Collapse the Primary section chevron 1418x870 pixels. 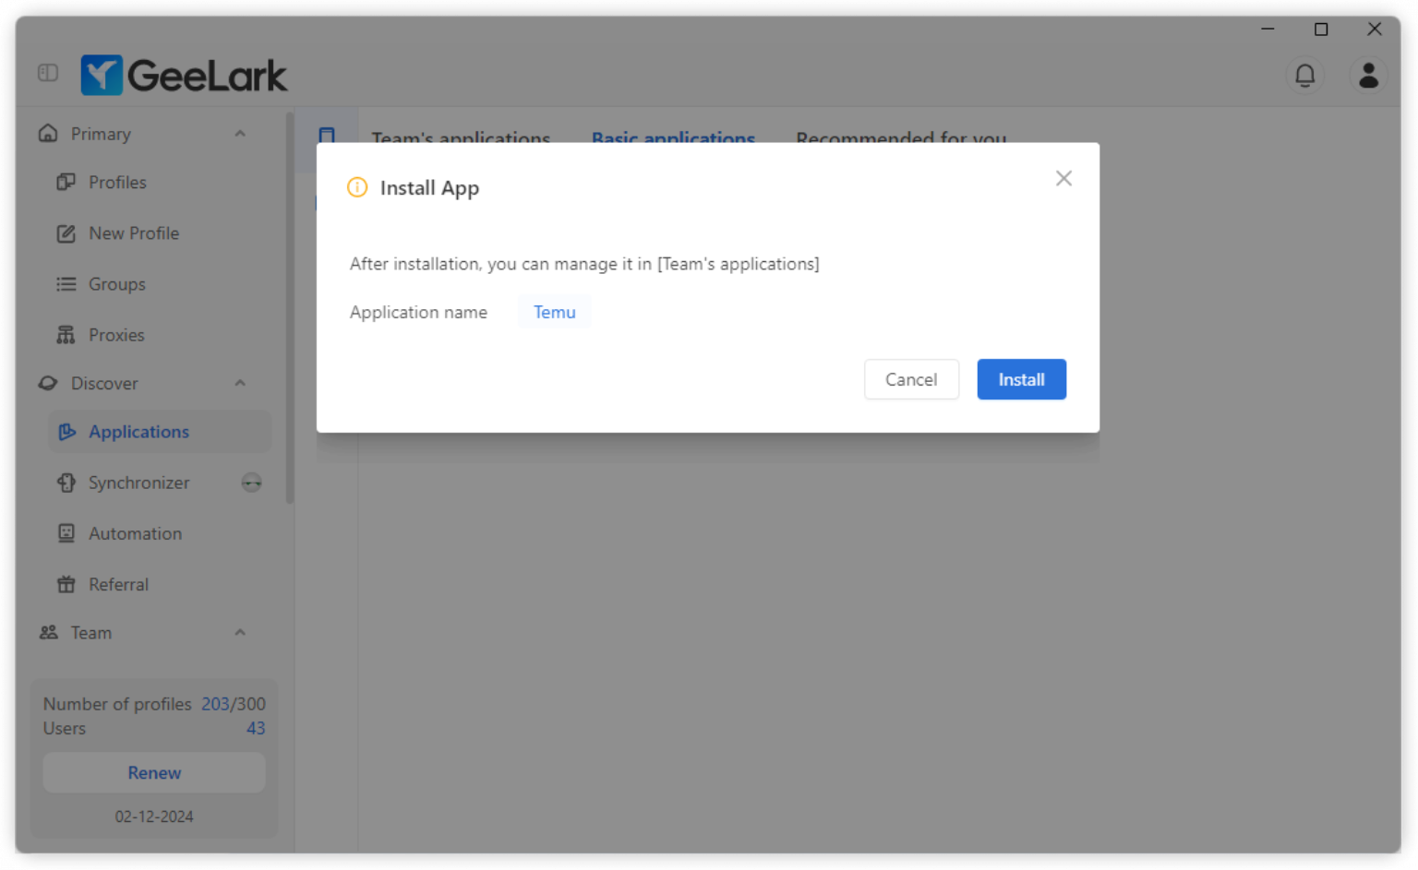click(x=240, y=134)
